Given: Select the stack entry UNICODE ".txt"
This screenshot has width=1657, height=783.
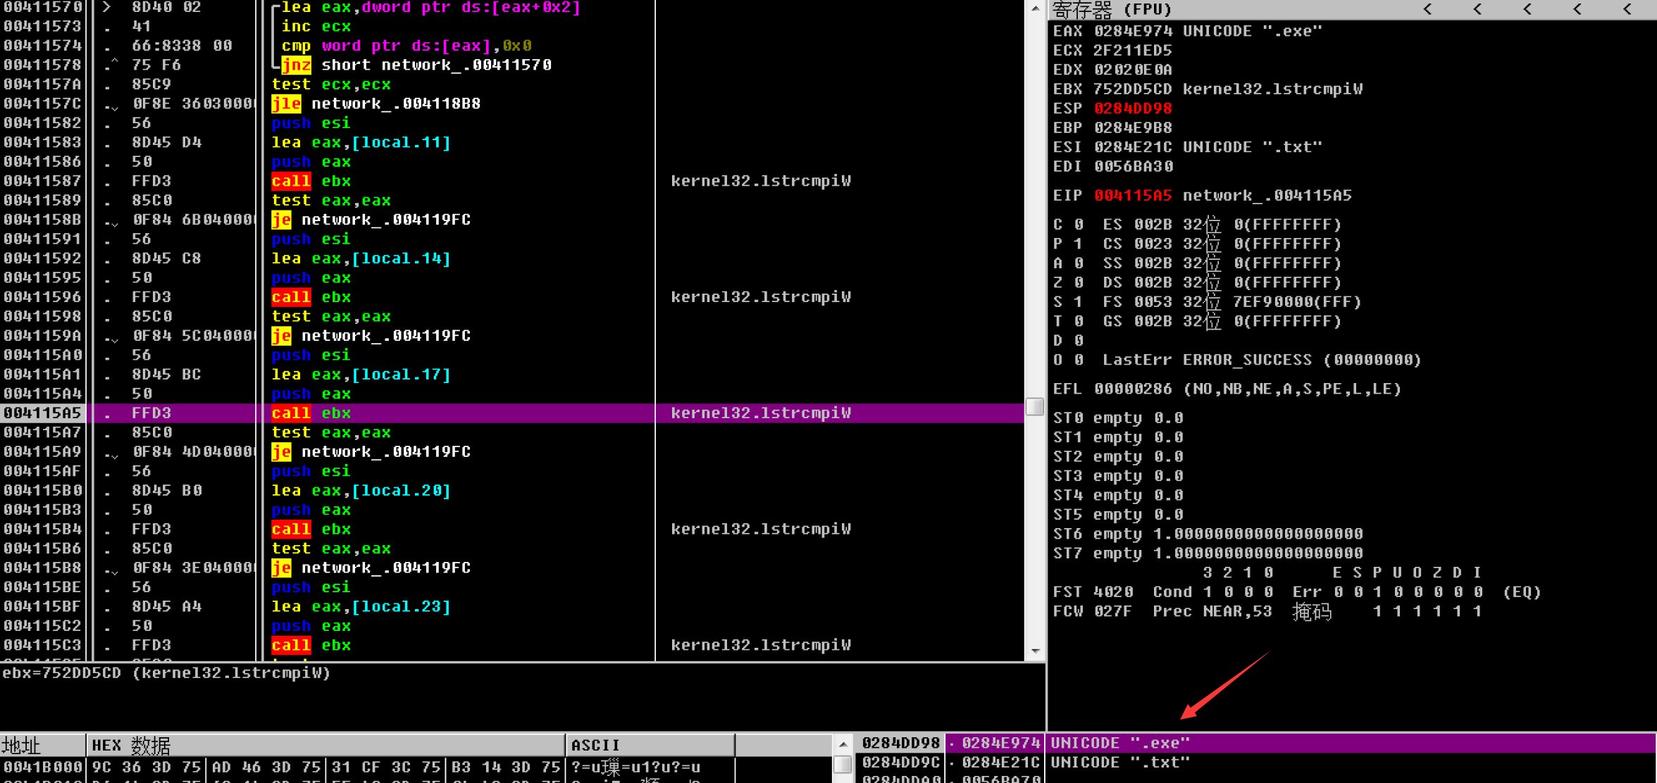Looking at the screenshot, I should tap(1120, 763).
